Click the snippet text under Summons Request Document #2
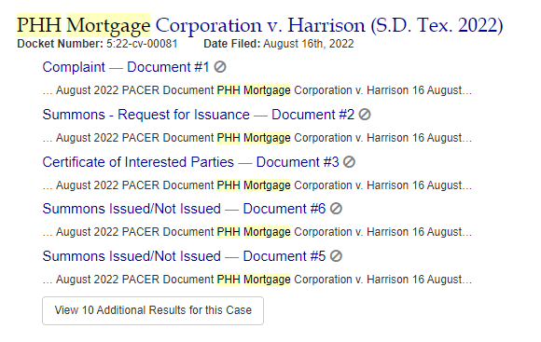This screenshot has height=342, width=541. click(257, 138)
